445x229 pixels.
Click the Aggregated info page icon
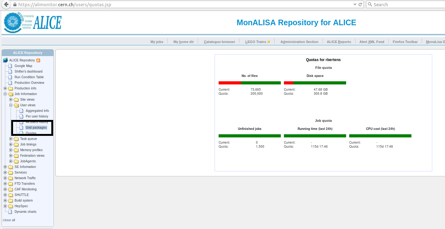click(21, 111)
